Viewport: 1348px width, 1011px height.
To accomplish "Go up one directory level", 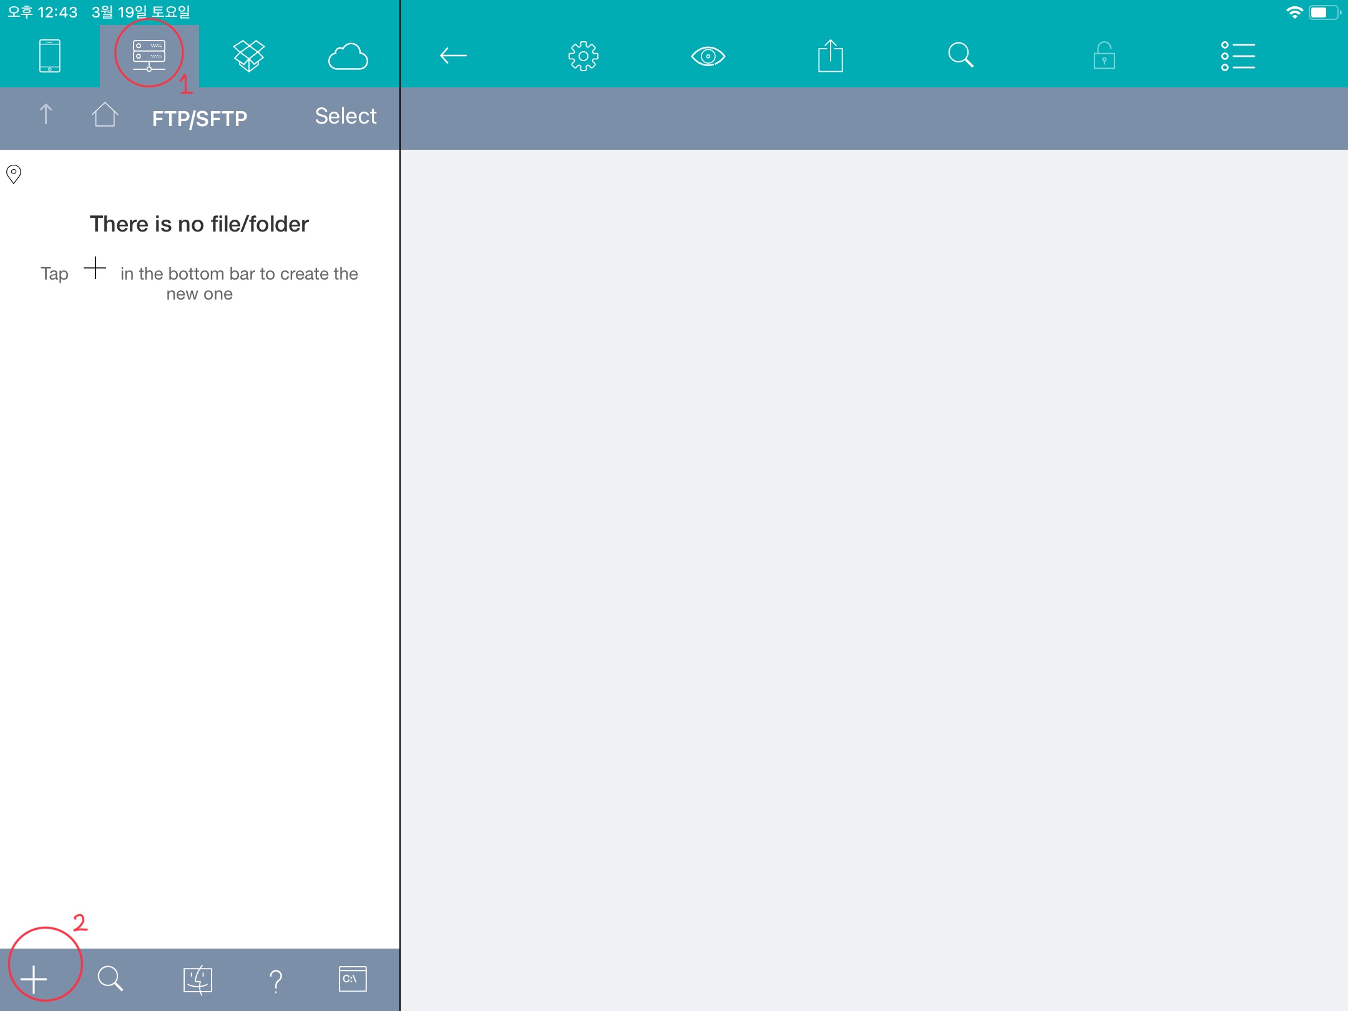I will (x=46, y=115).
